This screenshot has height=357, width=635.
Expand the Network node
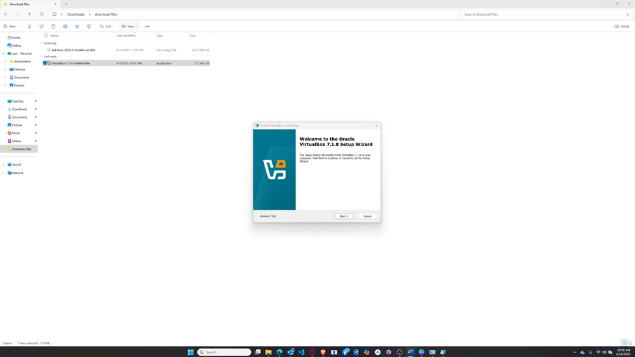[x=4, y=173]
